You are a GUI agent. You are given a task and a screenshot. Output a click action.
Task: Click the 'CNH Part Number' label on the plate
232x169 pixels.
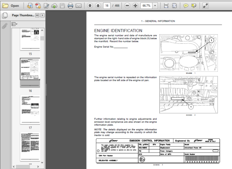[x=106, y=156]
